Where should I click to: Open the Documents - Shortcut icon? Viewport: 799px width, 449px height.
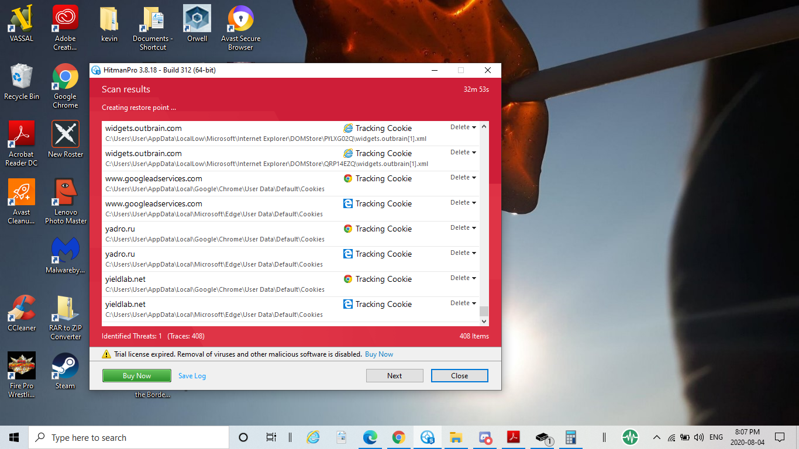[153, 27]
